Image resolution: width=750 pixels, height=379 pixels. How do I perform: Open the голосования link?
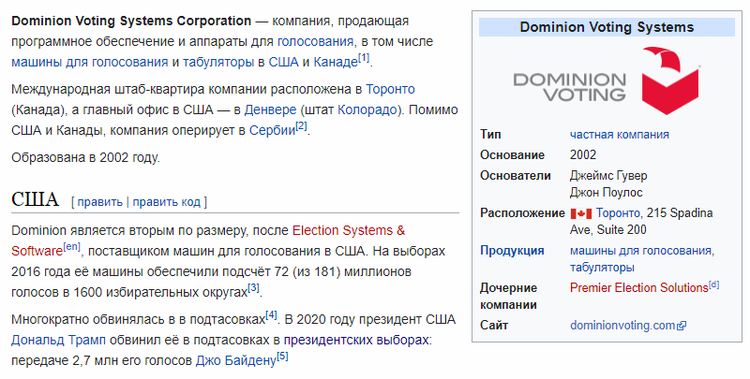(x=315, y=41)
